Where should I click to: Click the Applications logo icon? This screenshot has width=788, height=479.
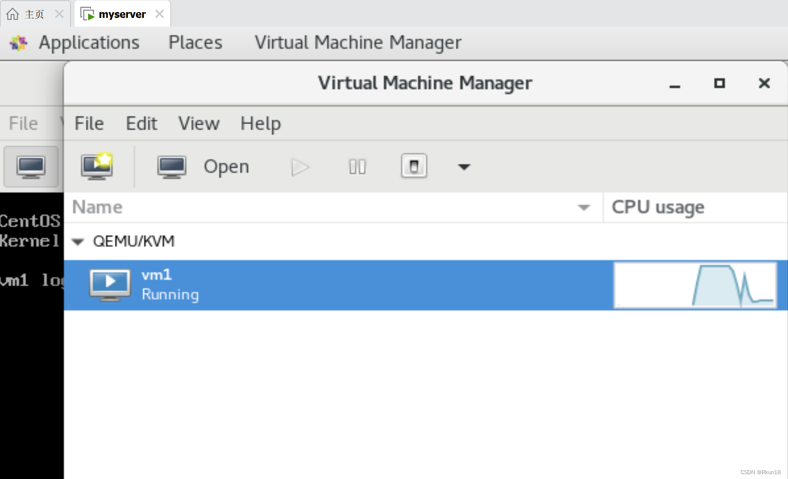click(19, 43)
